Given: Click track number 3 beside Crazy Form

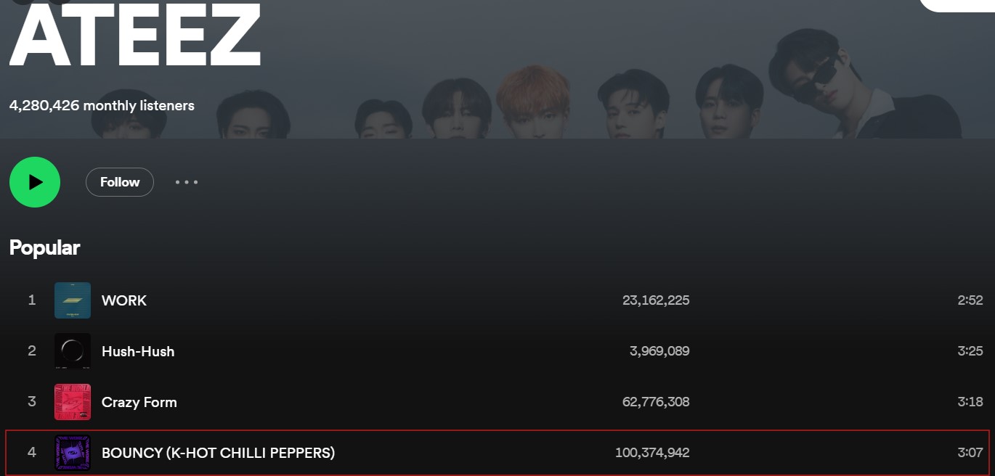Looking at the screenshot, I should coord(32,402).
